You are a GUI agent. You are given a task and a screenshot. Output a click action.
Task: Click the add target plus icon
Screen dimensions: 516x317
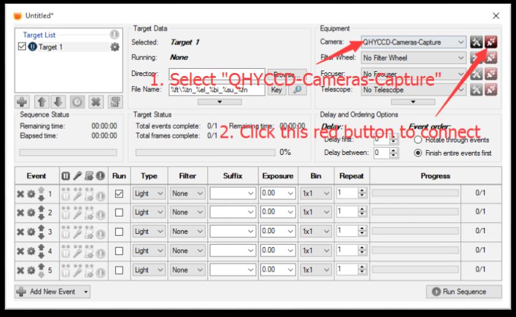pyautogui.click(x=22, y=102)
